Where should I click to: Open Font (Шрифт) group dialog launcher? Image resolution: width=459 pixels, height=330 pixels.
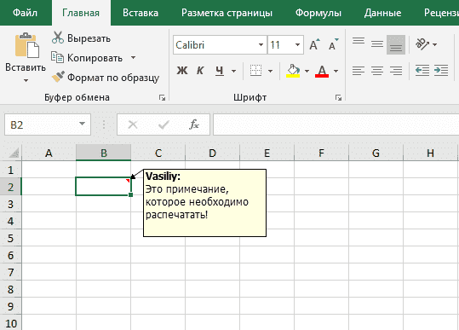coord(338,97)
